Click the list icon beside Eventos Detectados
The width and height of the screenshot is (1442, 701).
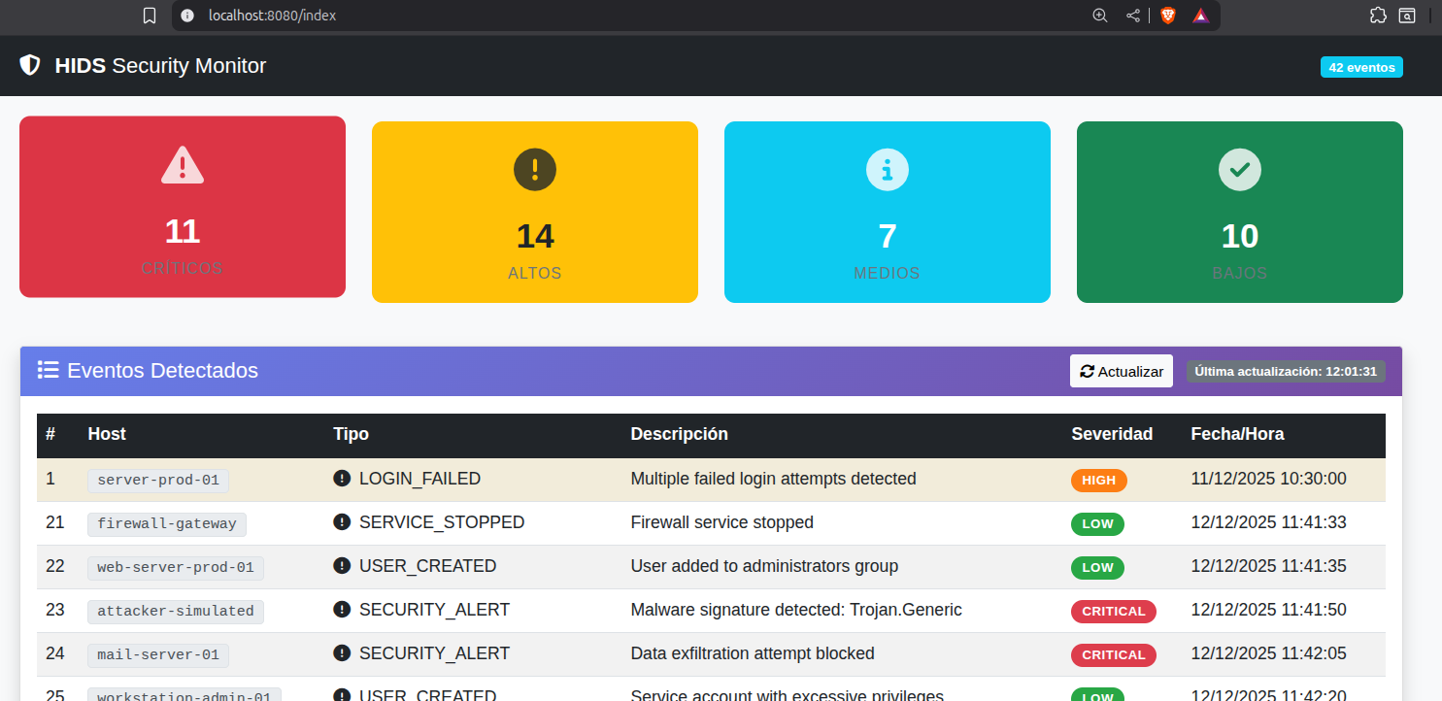(48, 370)
